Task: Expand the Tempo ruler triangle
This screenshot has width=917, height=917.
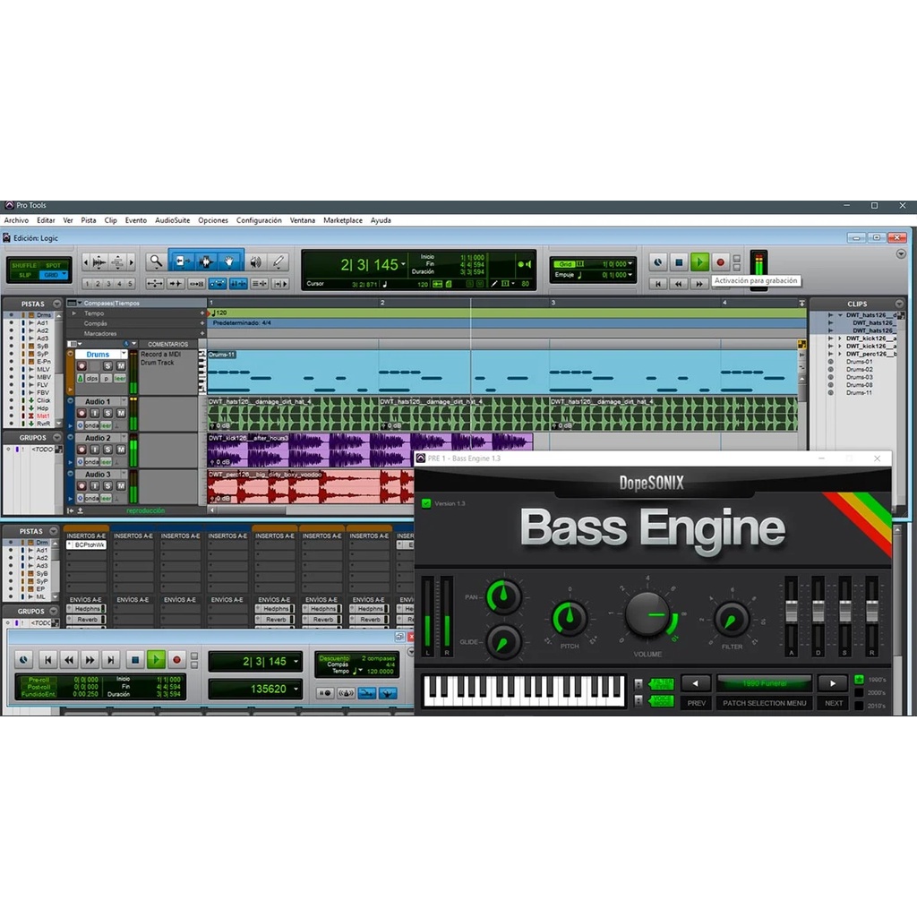Action: [74, 313]
